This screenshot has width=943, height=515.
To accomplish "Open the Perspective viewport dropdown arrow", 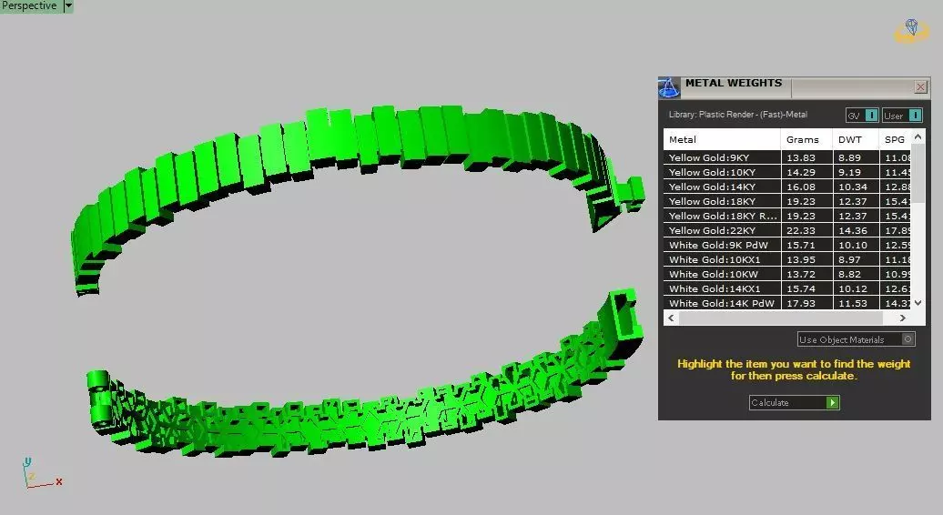I will coord(68,6).
